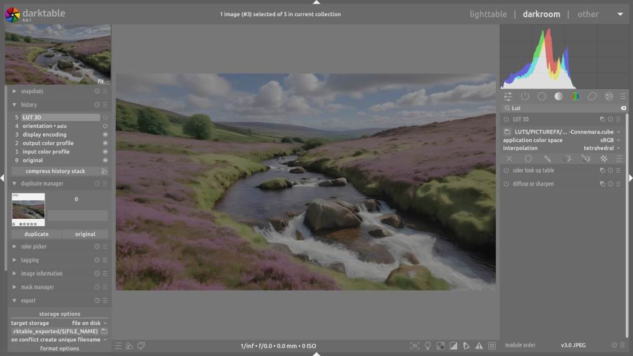Collapse the duplicate manager panel
Viewport: 633px width, 356px height.
[15, 184]
